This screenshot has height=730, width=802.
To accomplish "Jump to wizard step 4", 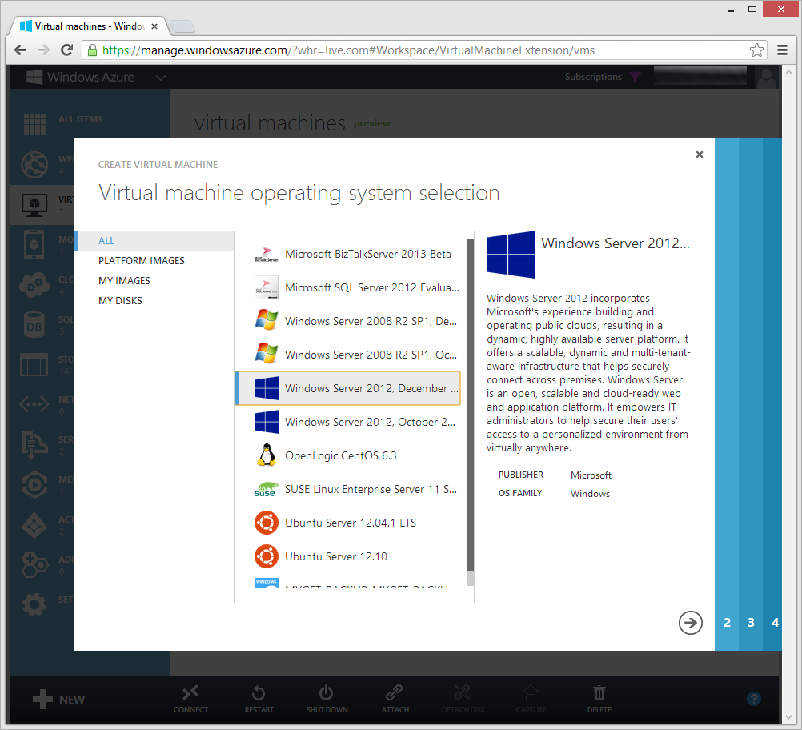I will click(x=775, y=623).
